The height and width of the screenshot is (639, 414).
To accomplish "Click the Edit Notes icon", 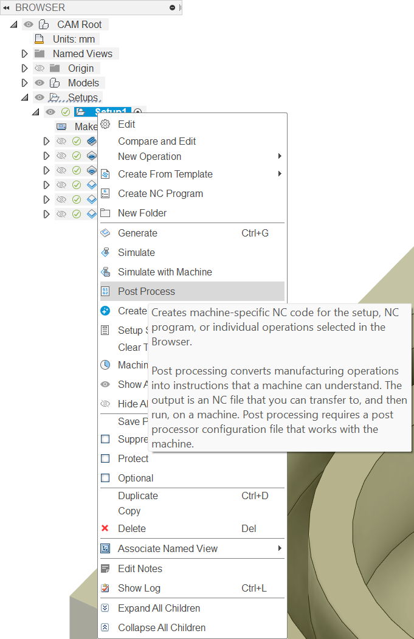I will pos(105,568).
